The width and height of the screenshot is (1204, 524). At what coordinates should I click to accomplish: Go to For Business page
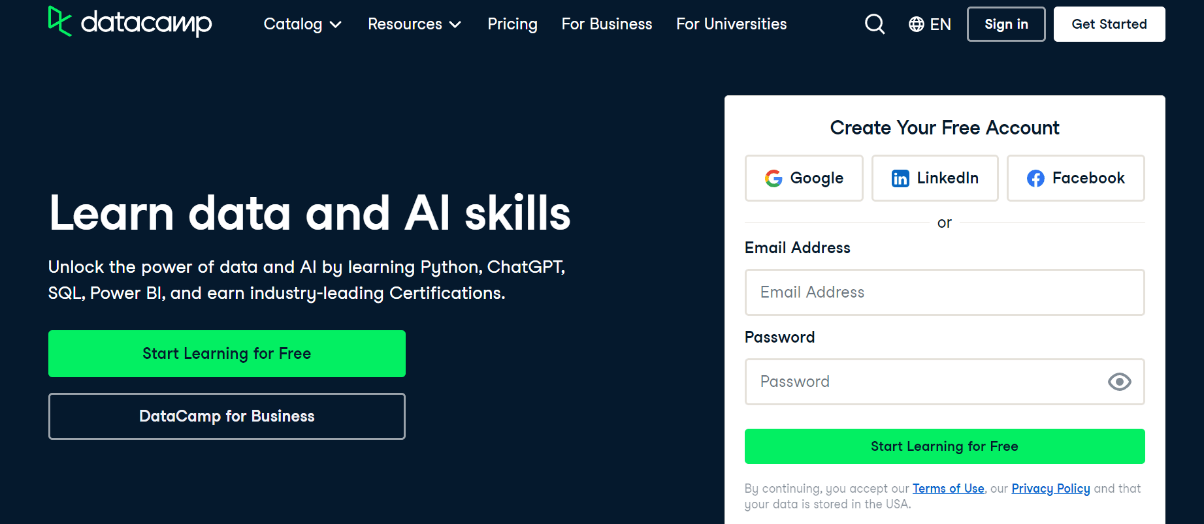click(x=607, y=24)
